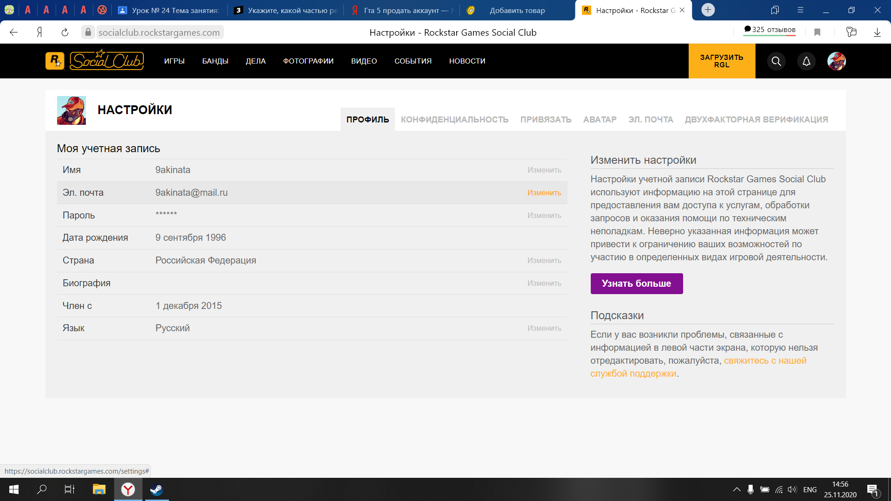Click the Rockstar Social Club logo

(95, 60)
